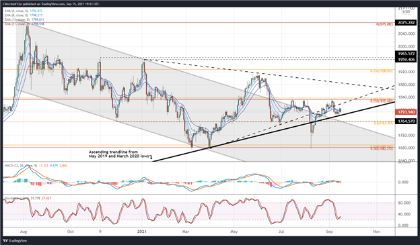Open the MACD (12, 26, close, 9) legend
The image size is (420, 245).
(36, 166)
